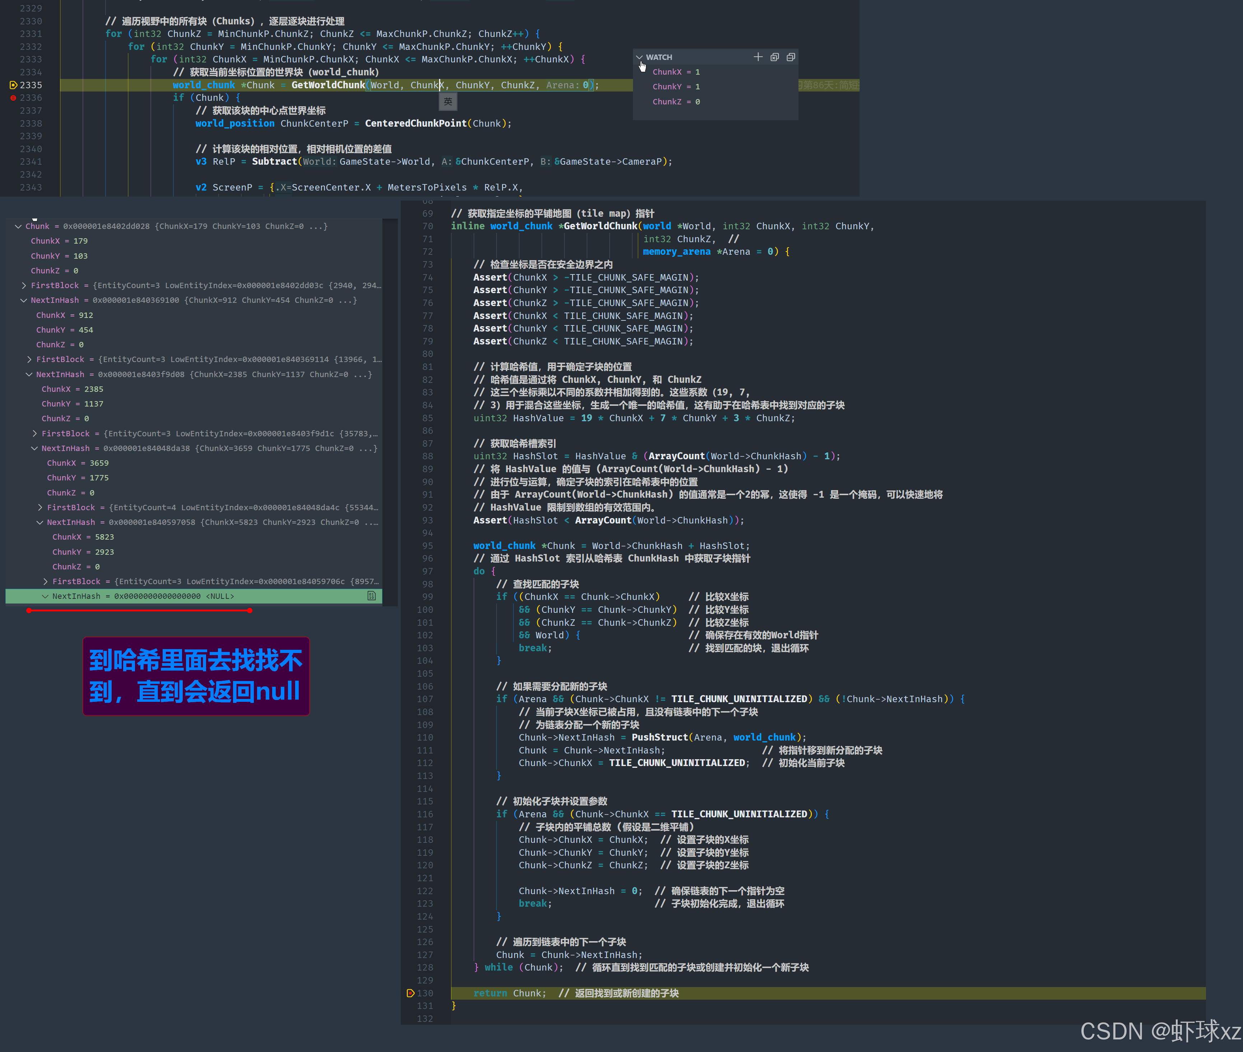Viewport: 1243px width, 1052px height.
Task: Collapse the top-level Chunk variable node
Action: [18, 226]
